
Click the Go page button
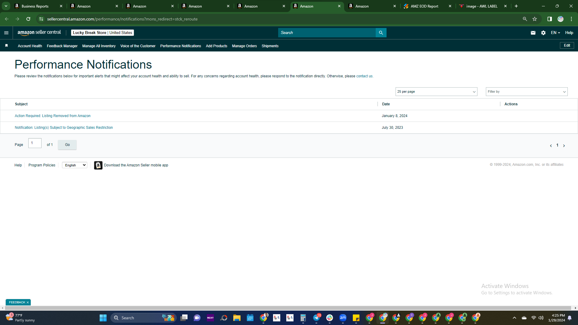pos(67,145)
